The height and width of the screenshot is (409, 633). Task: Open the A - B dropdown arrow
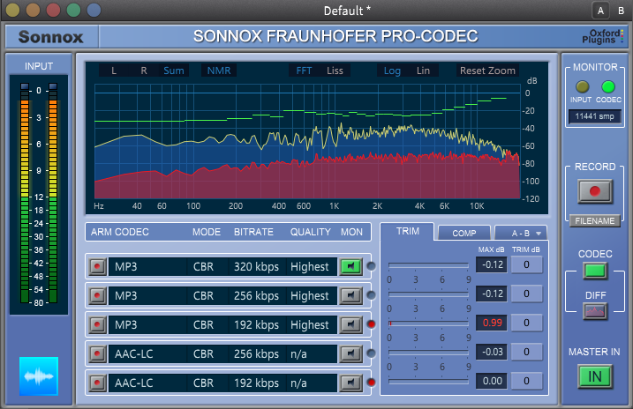539,234
